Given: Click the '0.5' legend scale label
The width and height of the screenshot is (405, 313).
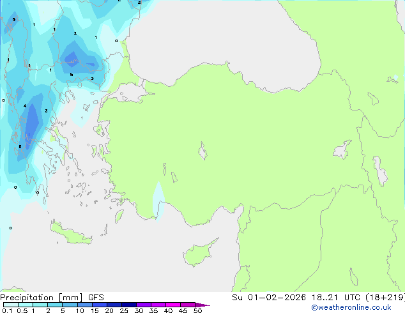Looking at the screenshot, I should coord(22,310).
